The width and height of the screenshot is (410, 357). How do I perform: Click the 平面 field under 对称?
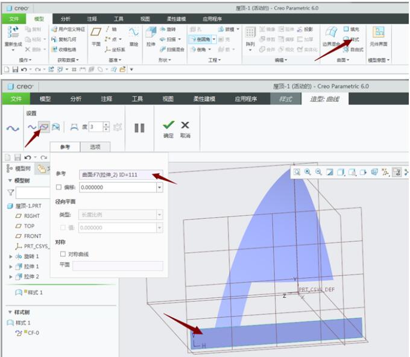(118, 266)
